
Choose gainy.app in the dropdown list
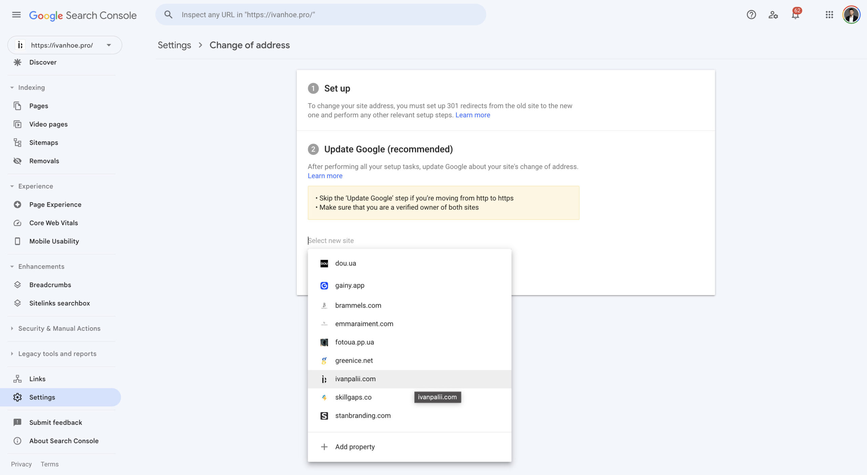pyautogui.click(x=350, y=285)
